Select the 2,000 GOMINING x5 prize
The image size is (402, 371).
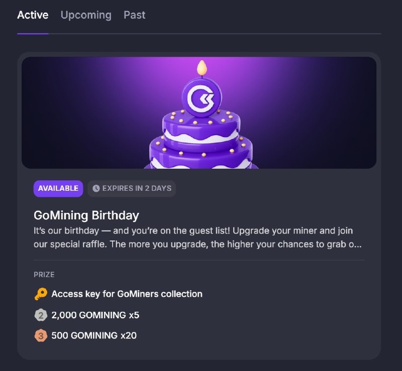(x=95, y=315)
